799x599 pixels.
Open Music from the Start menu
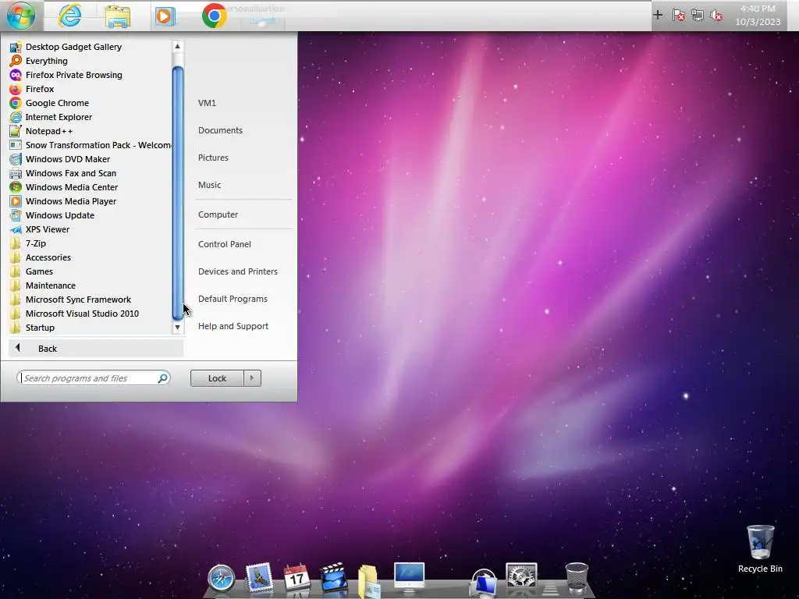pyautogui.click(x=209, y=185)
